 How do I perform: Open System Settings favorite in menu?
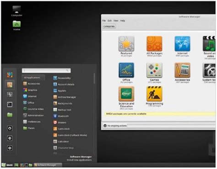(x=10, y=95)
